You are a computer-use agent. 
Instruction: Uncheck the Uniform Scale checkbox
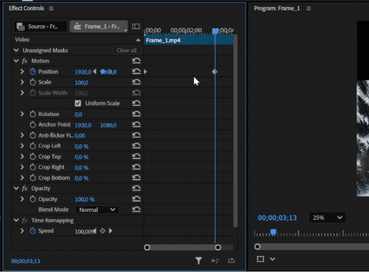[78, 103]
